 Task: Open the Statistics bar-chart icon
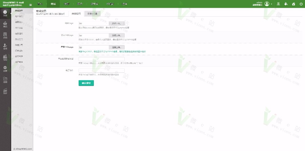(x=5, y=91)
